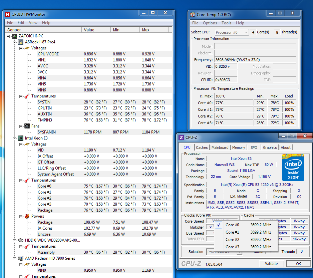Screen dimensions: 313x278
Task: Collapse the HDD 0 WDC node
Action: (15, 241)
